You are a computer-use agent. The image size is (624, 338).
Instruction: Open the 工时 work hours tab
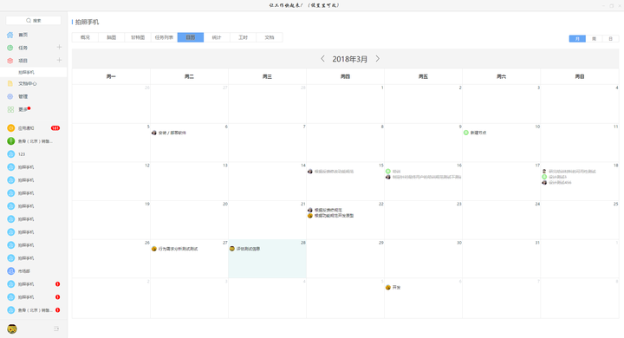[244, 37]
